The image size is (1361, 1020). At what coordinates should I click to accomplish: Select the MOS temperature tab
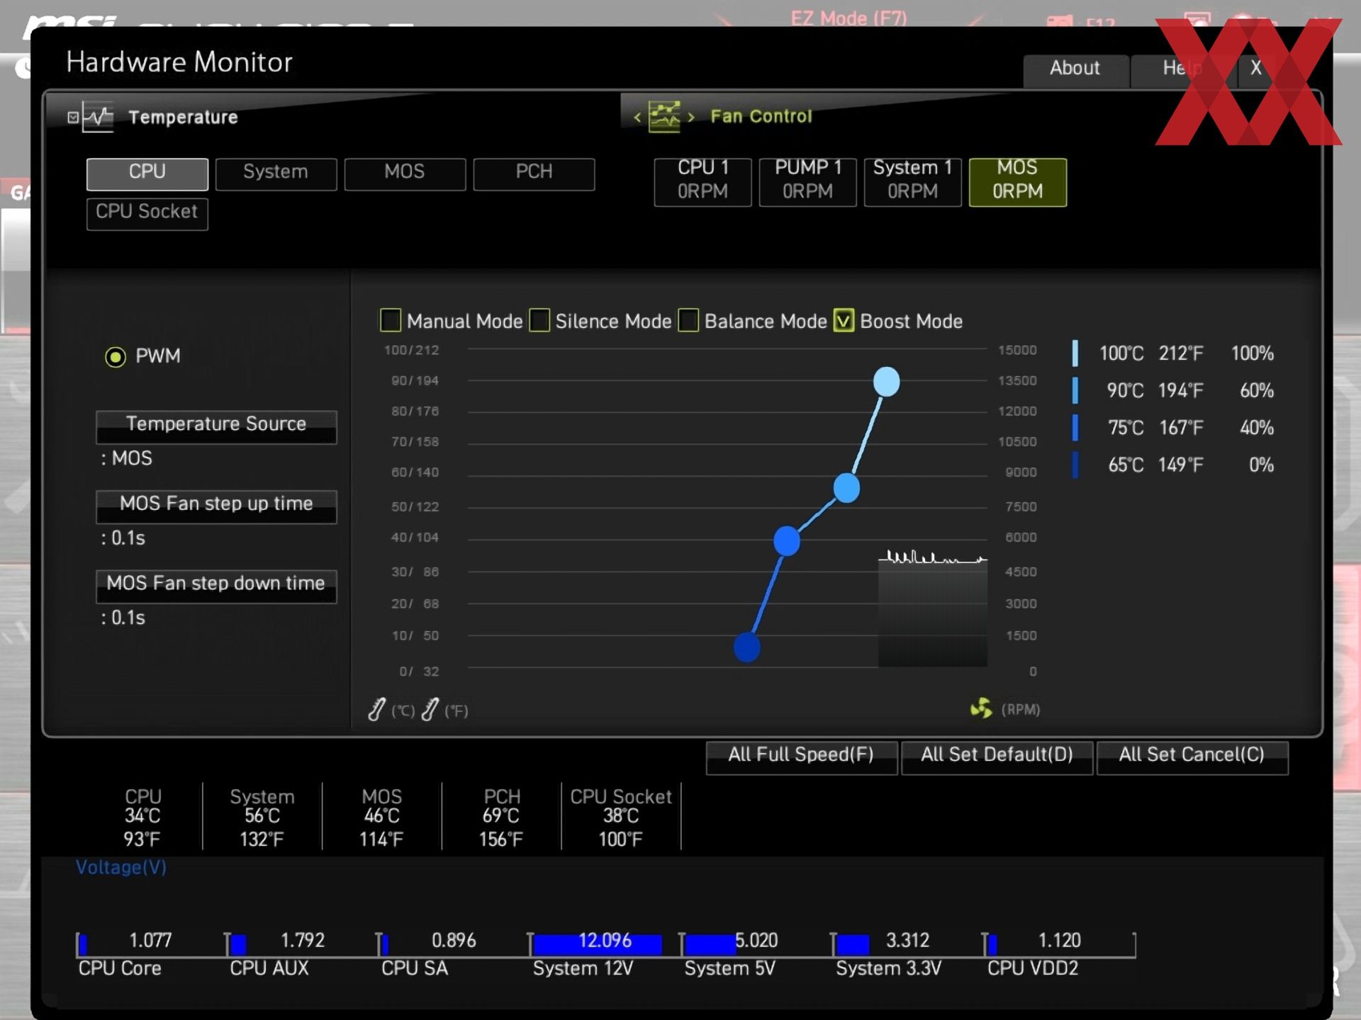click(x=405, y=174)
